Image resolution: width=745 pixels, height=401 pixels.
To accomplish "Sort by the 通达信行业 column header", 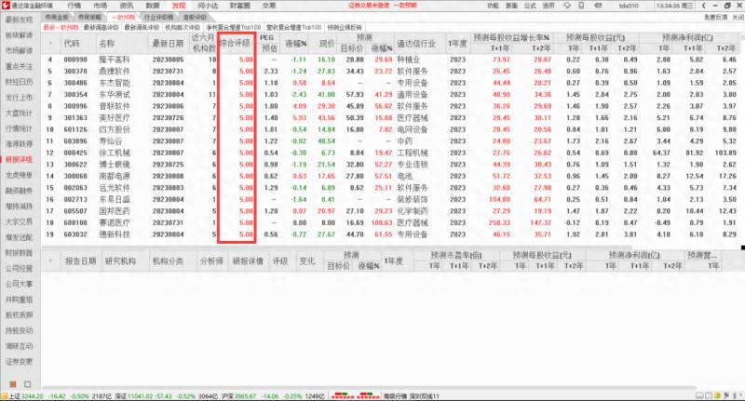I will 416,43.
